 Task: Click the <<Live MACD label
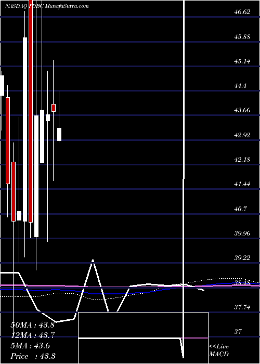219,350
